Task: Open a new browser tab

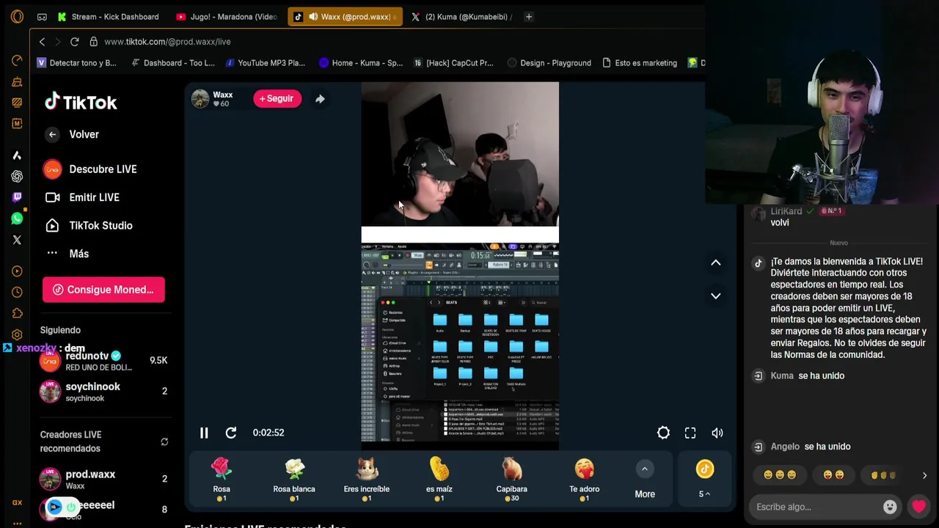Action: [528, 17]
